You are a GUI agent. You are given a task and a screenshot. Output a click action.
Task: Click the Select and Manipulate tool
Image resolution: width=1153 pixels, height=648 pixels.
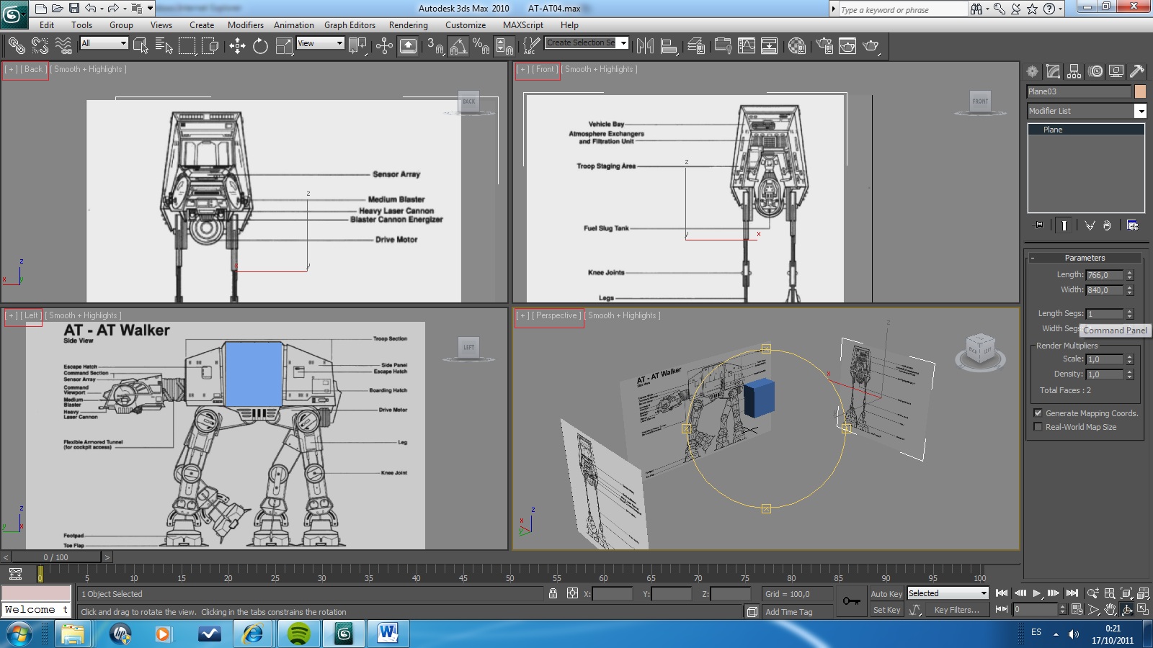coord(384,46)
